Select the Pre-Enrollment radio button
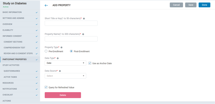The height and width of the screenshot is (104, 215). [46, 51]
